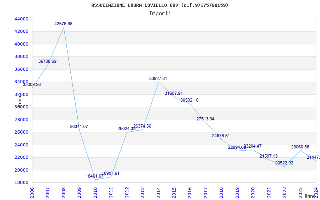320x200 pixels.
Task: Click the data label 23060.58
Action: pyautogui.click(x=300, y=147)
